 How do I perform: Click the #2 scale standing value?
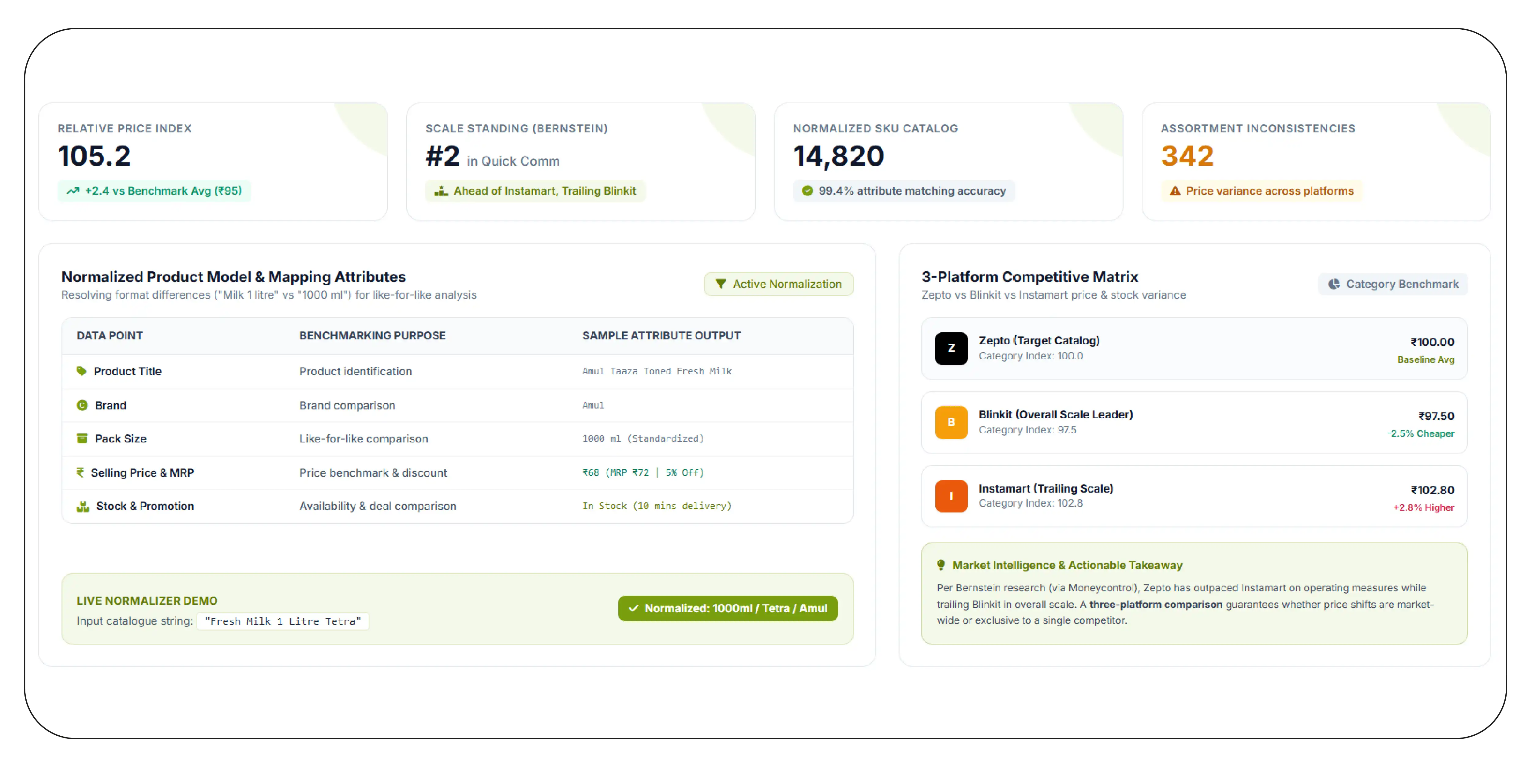click(442, 156)
